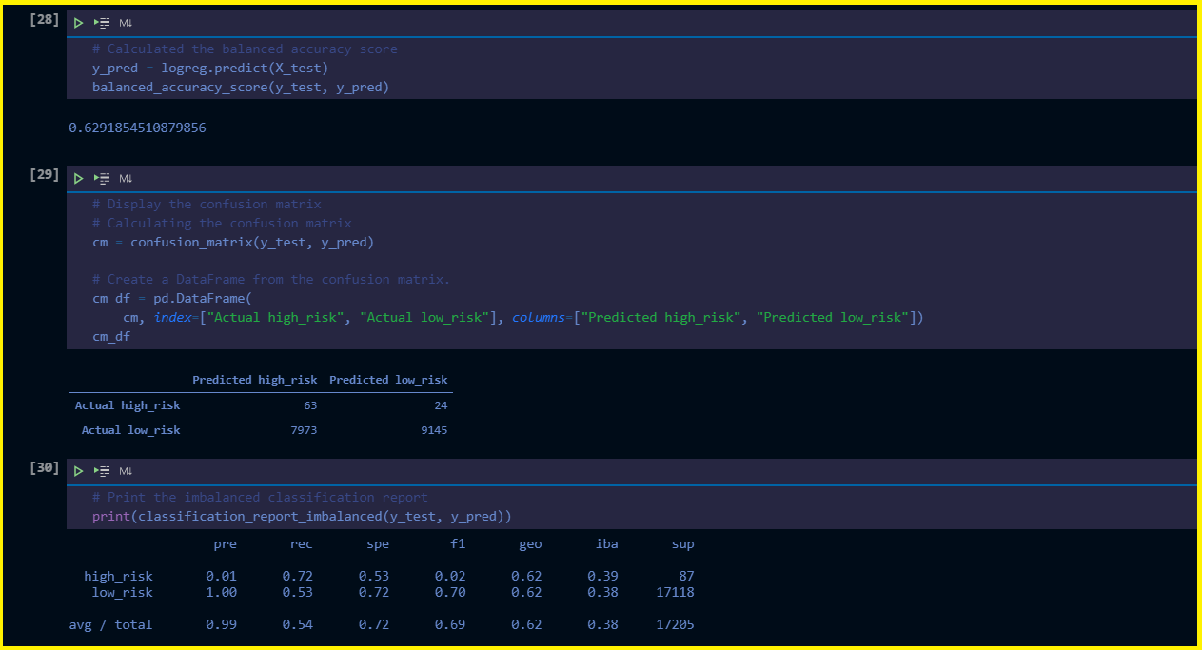Screen dimensions: 1202x650
Task: Click the output value 0.6291854510879856
Action: pyautogui.click(x=137, y=128)
